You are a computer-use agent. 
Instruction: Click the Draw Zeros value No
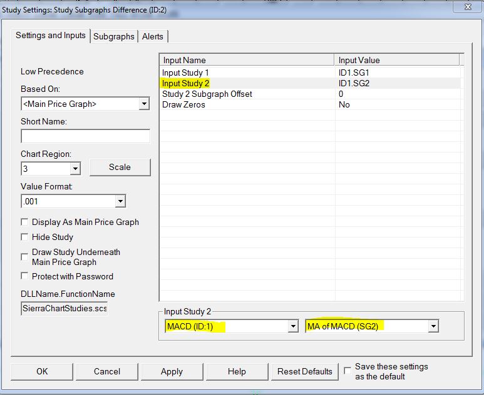pos(344,105)
